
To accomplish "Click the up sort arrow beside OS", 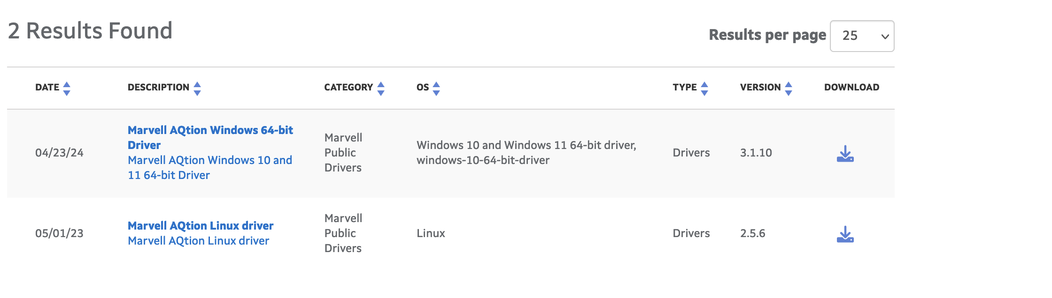I will click(436, 84).
